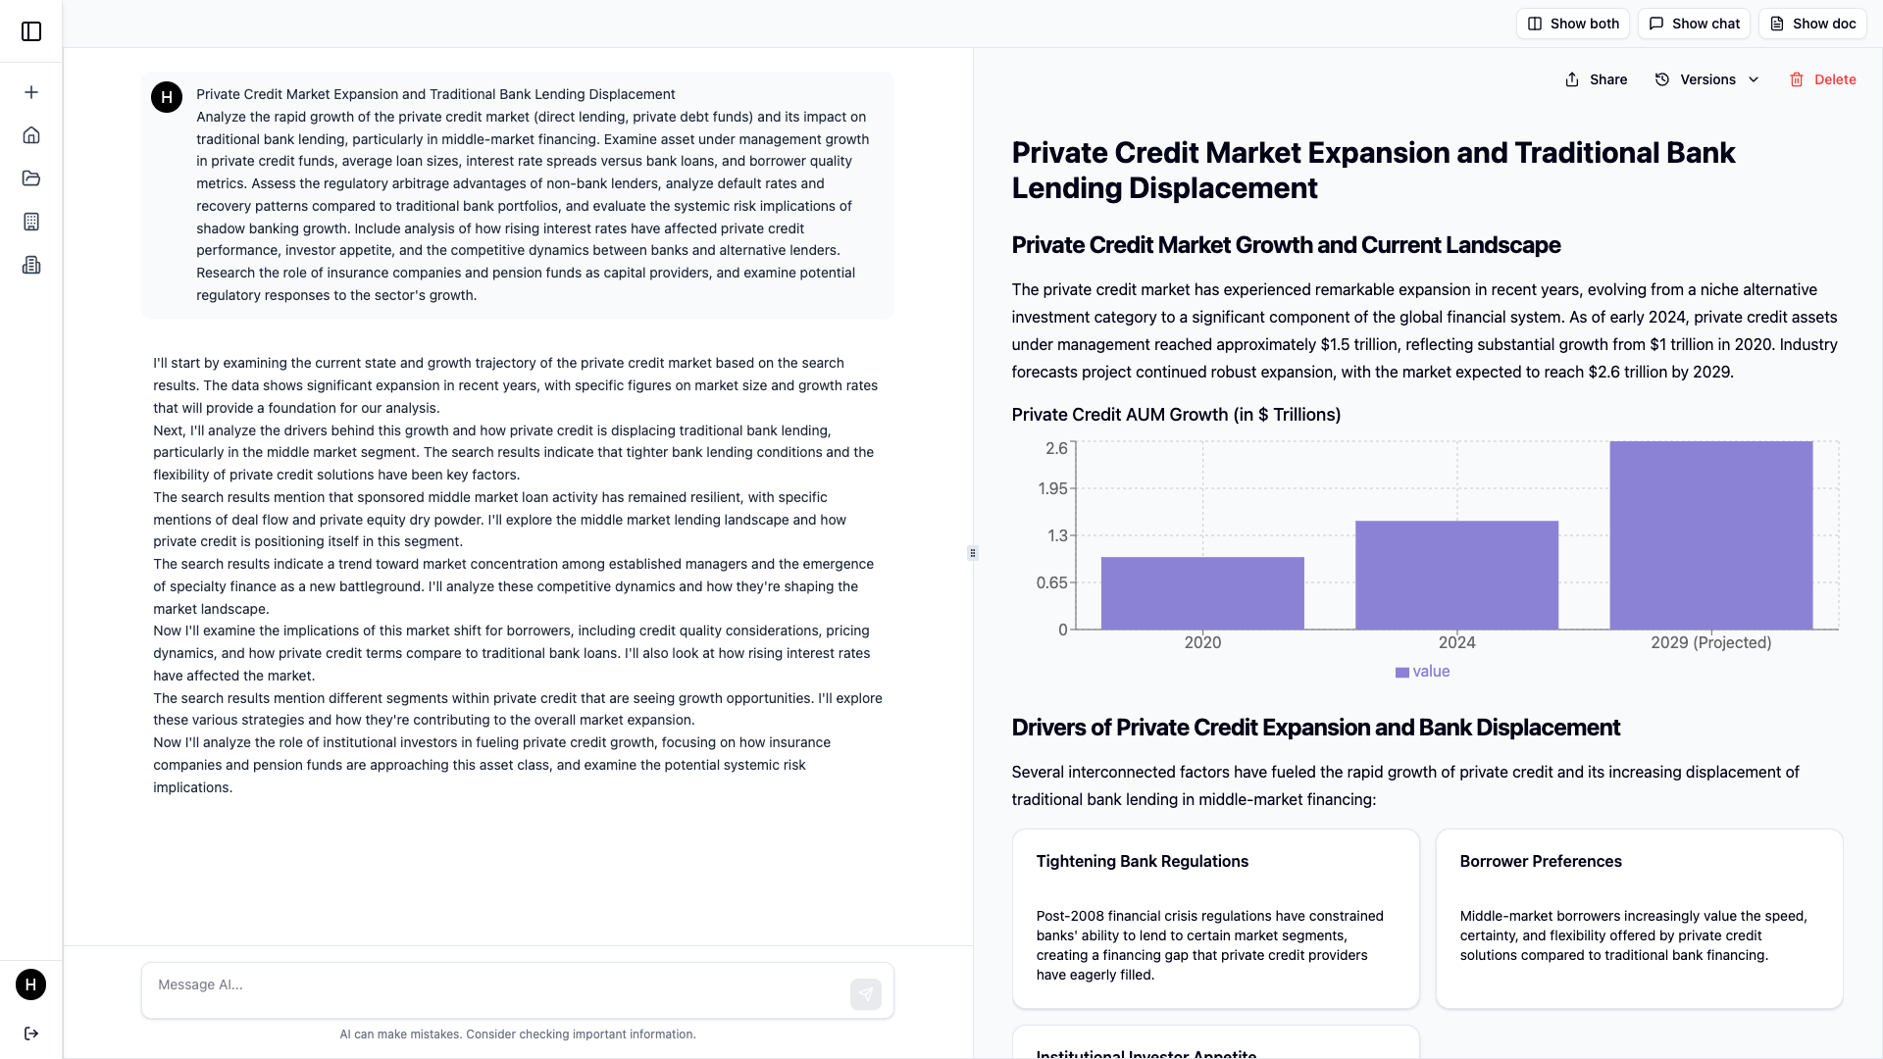Click the 2029 Projected chart bar

pyautogui.click(x=1710, y=535)
